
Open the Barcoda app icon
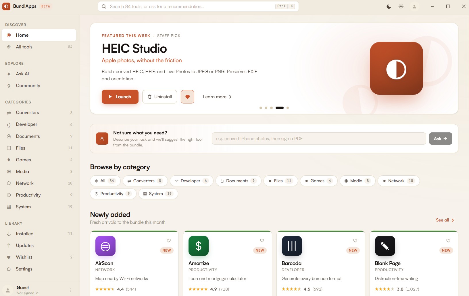coord(292,246)
